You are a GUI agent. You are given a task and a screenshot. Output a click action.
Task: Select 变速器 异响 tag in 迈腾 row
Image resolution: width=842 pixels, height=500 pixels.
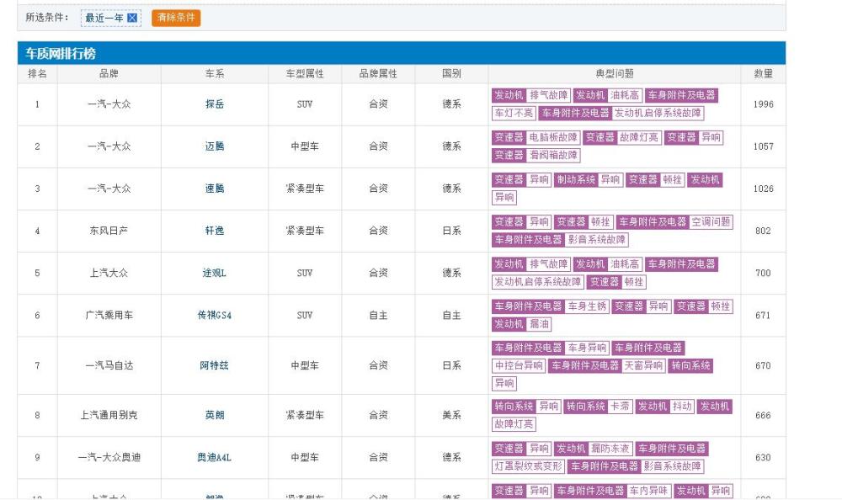click(693, 137)
